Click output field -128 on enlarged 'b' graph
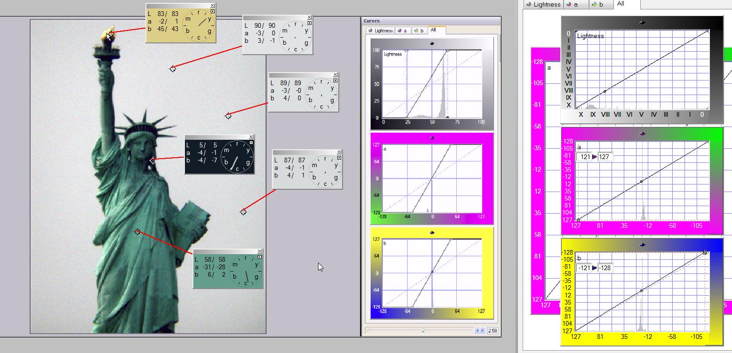The width and height of the screenshot is (732, 353). click(605, 268)
